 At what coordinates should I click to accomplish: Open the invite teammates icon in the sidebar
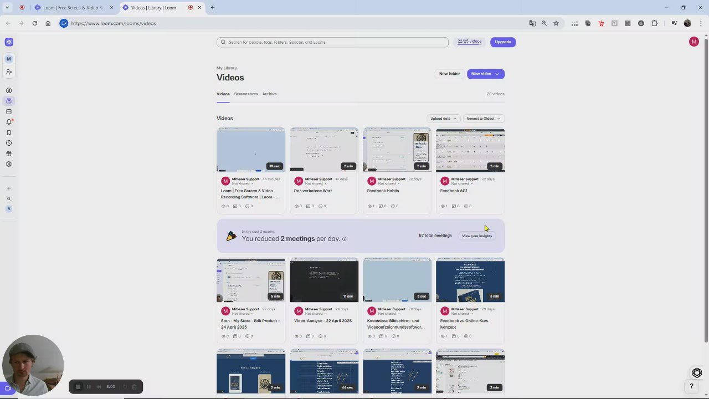tap(9, 72)
